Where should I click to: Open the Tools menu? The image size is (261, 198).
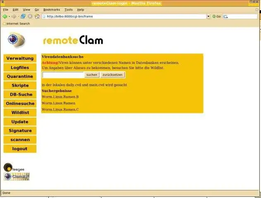point(68,9)
